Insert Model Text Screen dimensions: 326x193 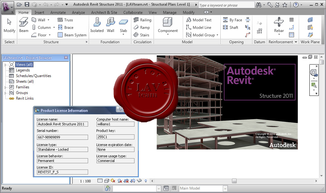[198, 20]
